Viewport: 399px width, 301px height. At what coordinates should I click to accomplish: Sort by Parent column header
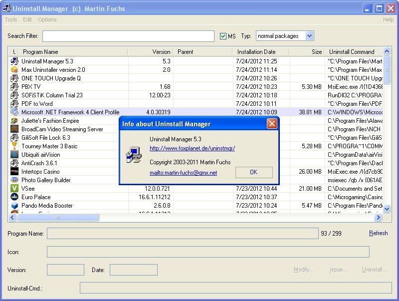[202, 52]
